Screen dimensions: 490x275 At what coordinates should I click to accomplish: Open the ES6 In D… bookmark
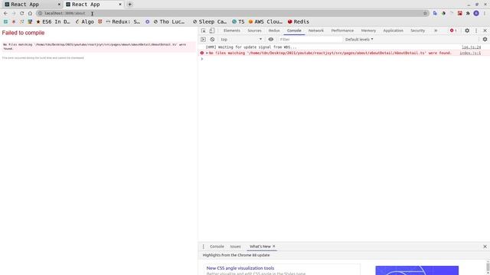[x=53, y=21]
